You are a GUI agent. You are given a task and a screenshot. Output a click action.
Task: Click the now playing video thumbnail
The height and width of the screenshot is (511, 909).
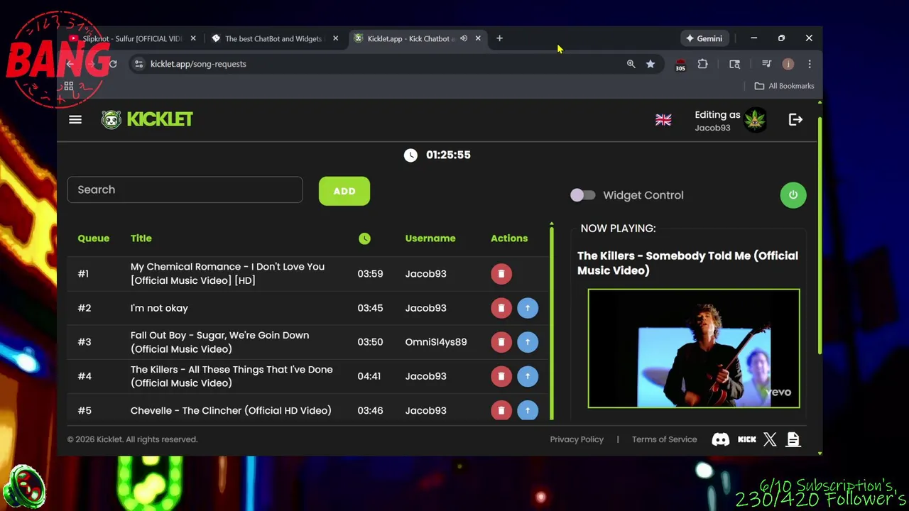(x=694, y=348)
